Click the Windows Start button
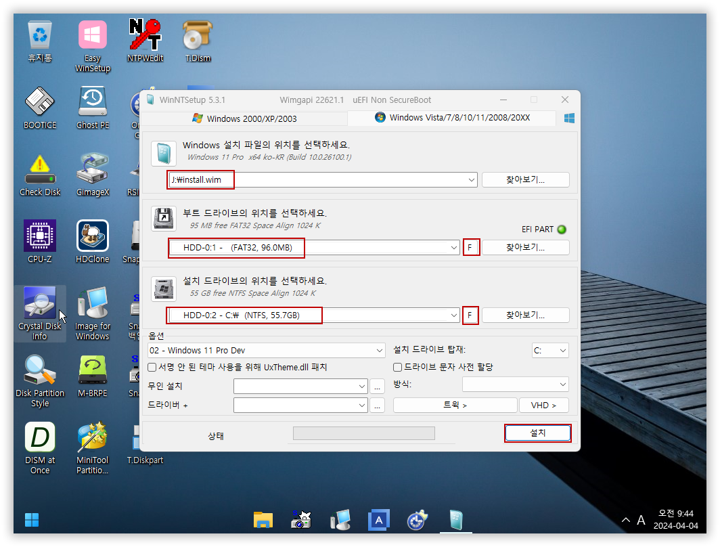The height and width of the screenshot is (547, 720). [32, 520]
